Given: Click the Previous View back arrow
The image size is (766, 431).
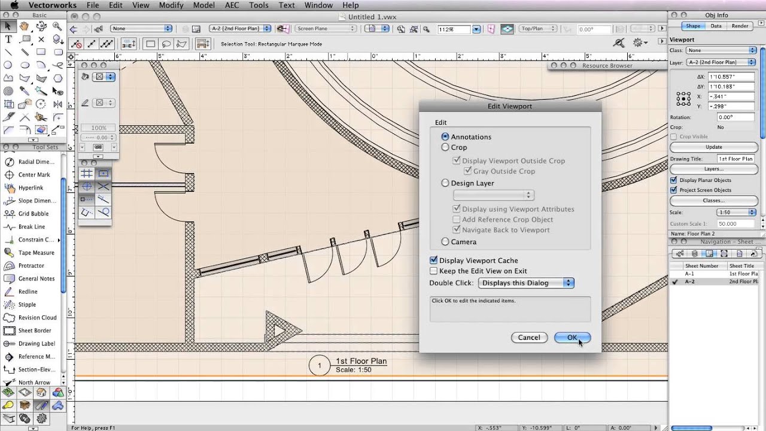Looking at the screenshot, I should coord(74,29).
